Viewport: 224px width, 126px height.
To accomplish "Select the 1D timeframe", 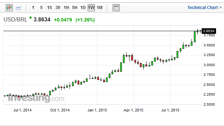I will (83, 8).
